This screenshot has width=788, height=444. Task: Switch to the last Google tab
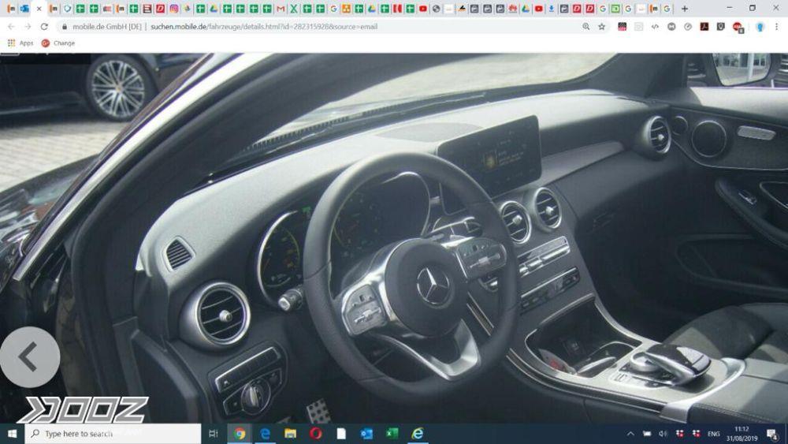point(667,9)
